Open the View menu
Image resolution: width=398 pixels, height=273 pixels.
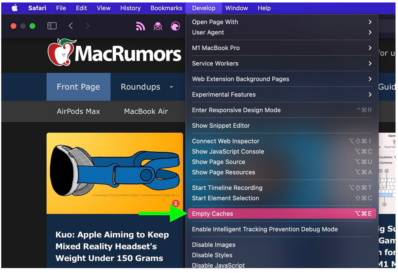104,8
